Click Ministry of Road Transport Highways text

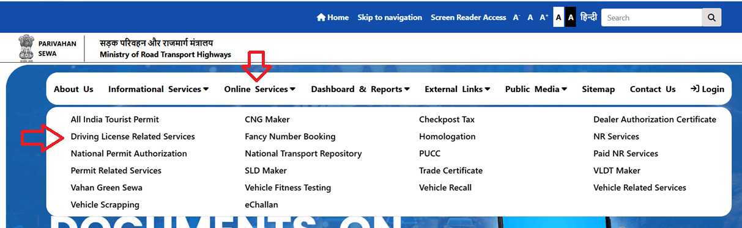click(x=165, y=55)
